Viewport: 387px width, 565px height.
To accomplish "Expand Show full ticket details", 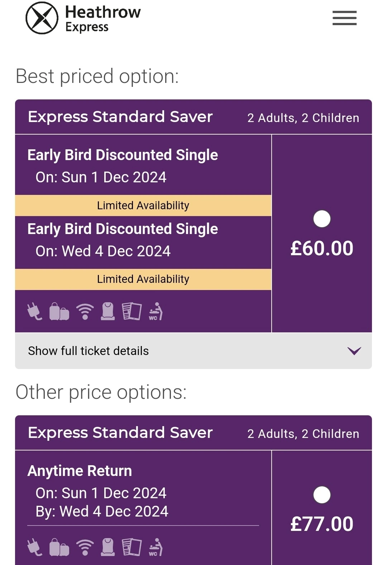I will click(x=88, y=351).
